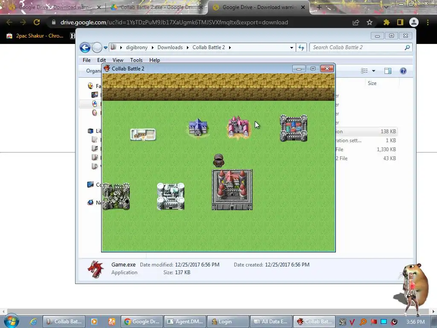
Task: Click the Chrome horizontal scrollbar right arrow
Action: [x=434, y=311]
